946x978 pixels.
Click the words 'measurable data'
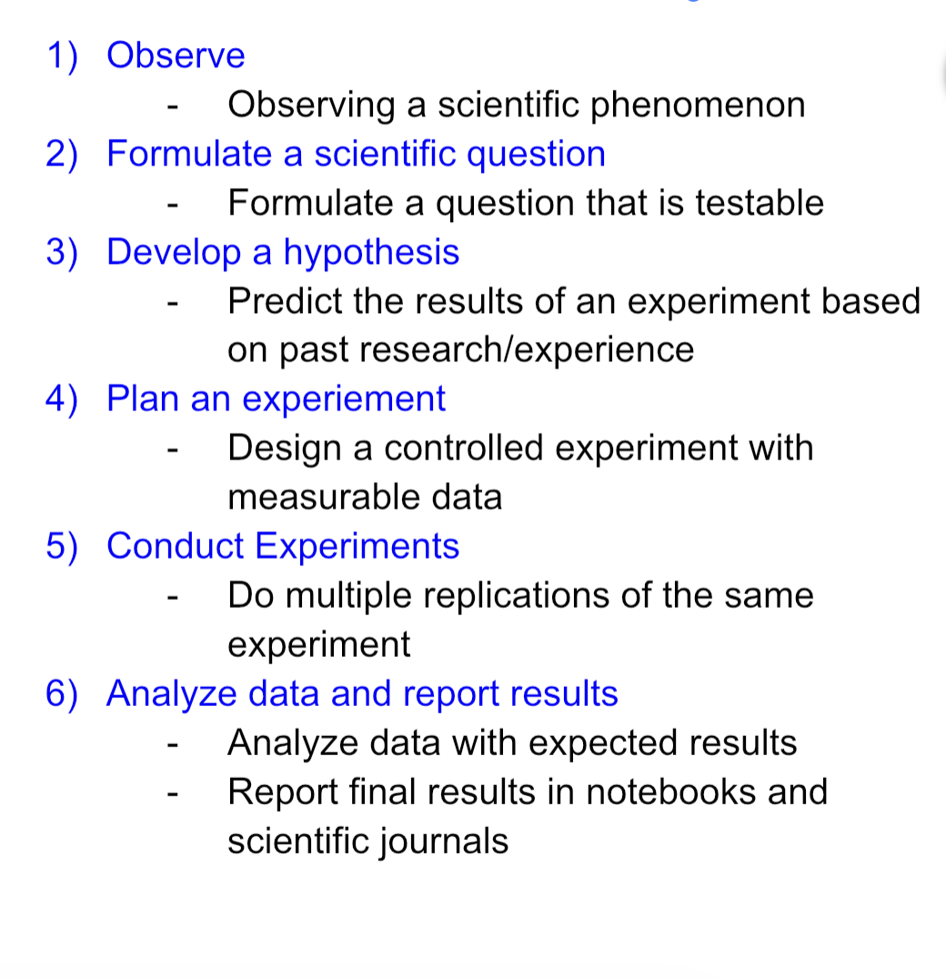(x=365, y=498)
